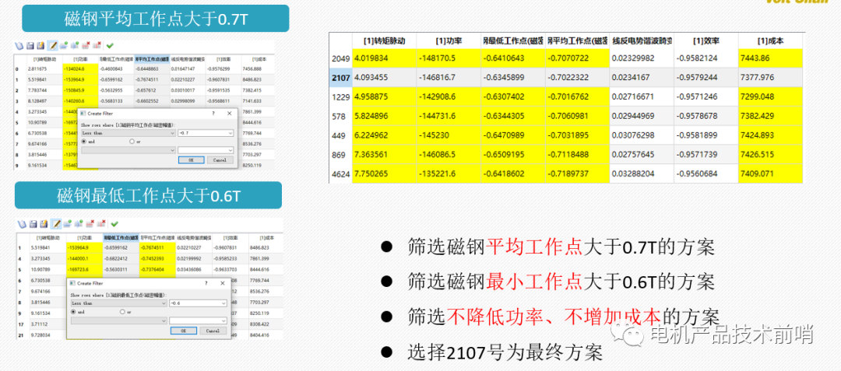
Task: Click Cancel in the -0.7 Create Filter dialog
Action: (x=220, y=160)
